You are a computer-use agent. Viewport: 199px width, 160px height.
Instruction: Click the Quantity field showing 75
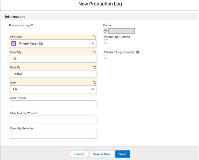(53, 59)
